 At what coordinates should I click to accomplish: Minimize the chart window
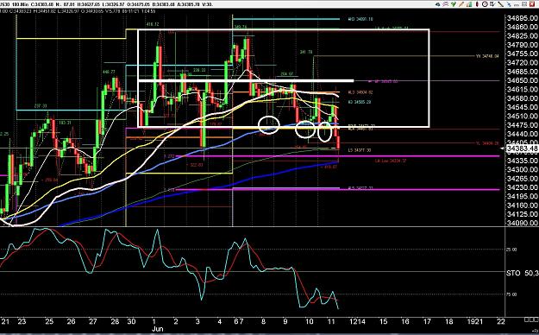click(517, 5)
